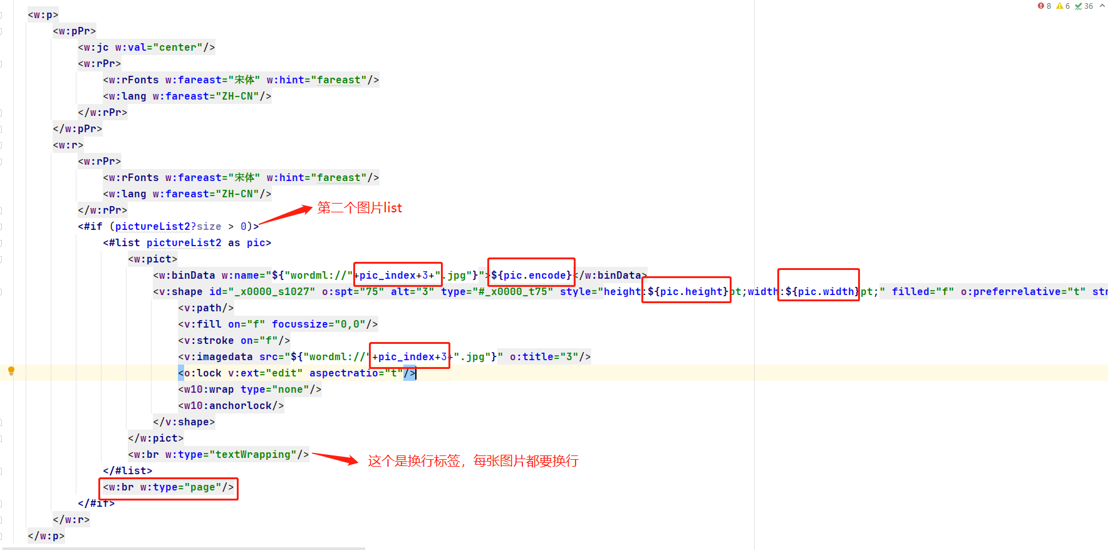Click the o:spt="75" attribute
Image resolution: width=1108 pixels, height=550 pixels.
pyautogui.click(x=353, y=291)
